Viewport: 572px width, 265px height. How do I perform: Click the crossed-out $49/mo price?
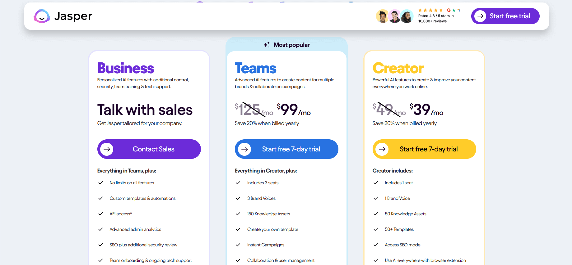click(x=389, y=110)
